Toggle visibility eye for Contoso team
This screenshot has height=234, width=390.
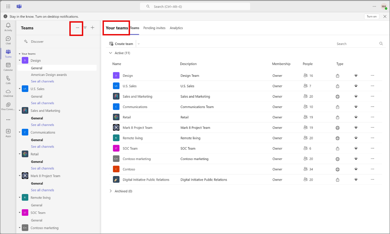pos(356,169)
